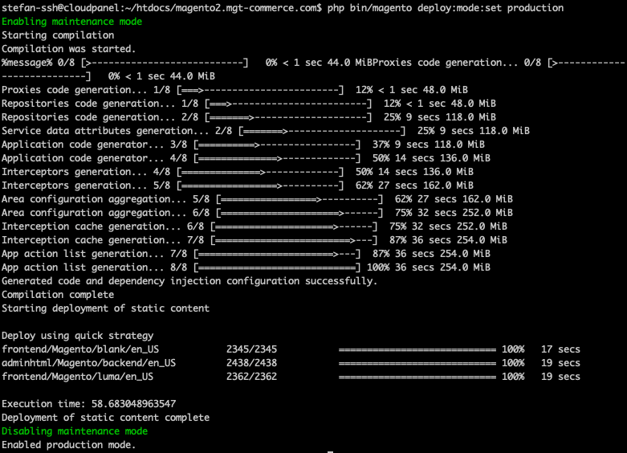Click the 'Enabled production mode.' line

click(x=69, y=445)
